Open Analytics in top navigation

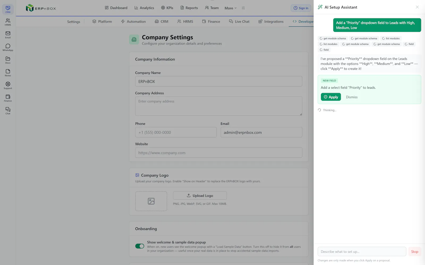144,8
